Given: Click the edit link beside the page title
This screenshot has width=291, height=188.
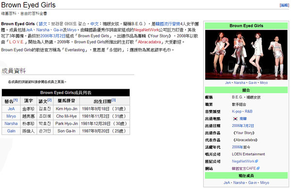Looking at the screenshot, I should coord(284,5).
